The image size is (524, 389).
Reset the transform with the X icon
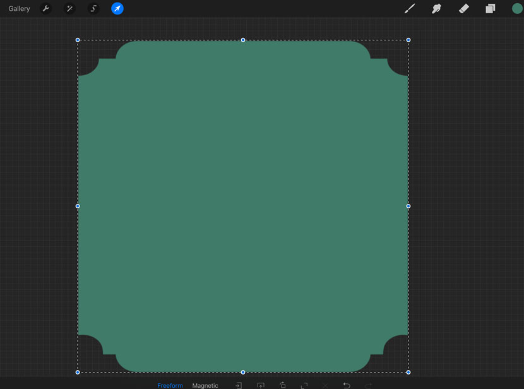(x=325, y=385)
